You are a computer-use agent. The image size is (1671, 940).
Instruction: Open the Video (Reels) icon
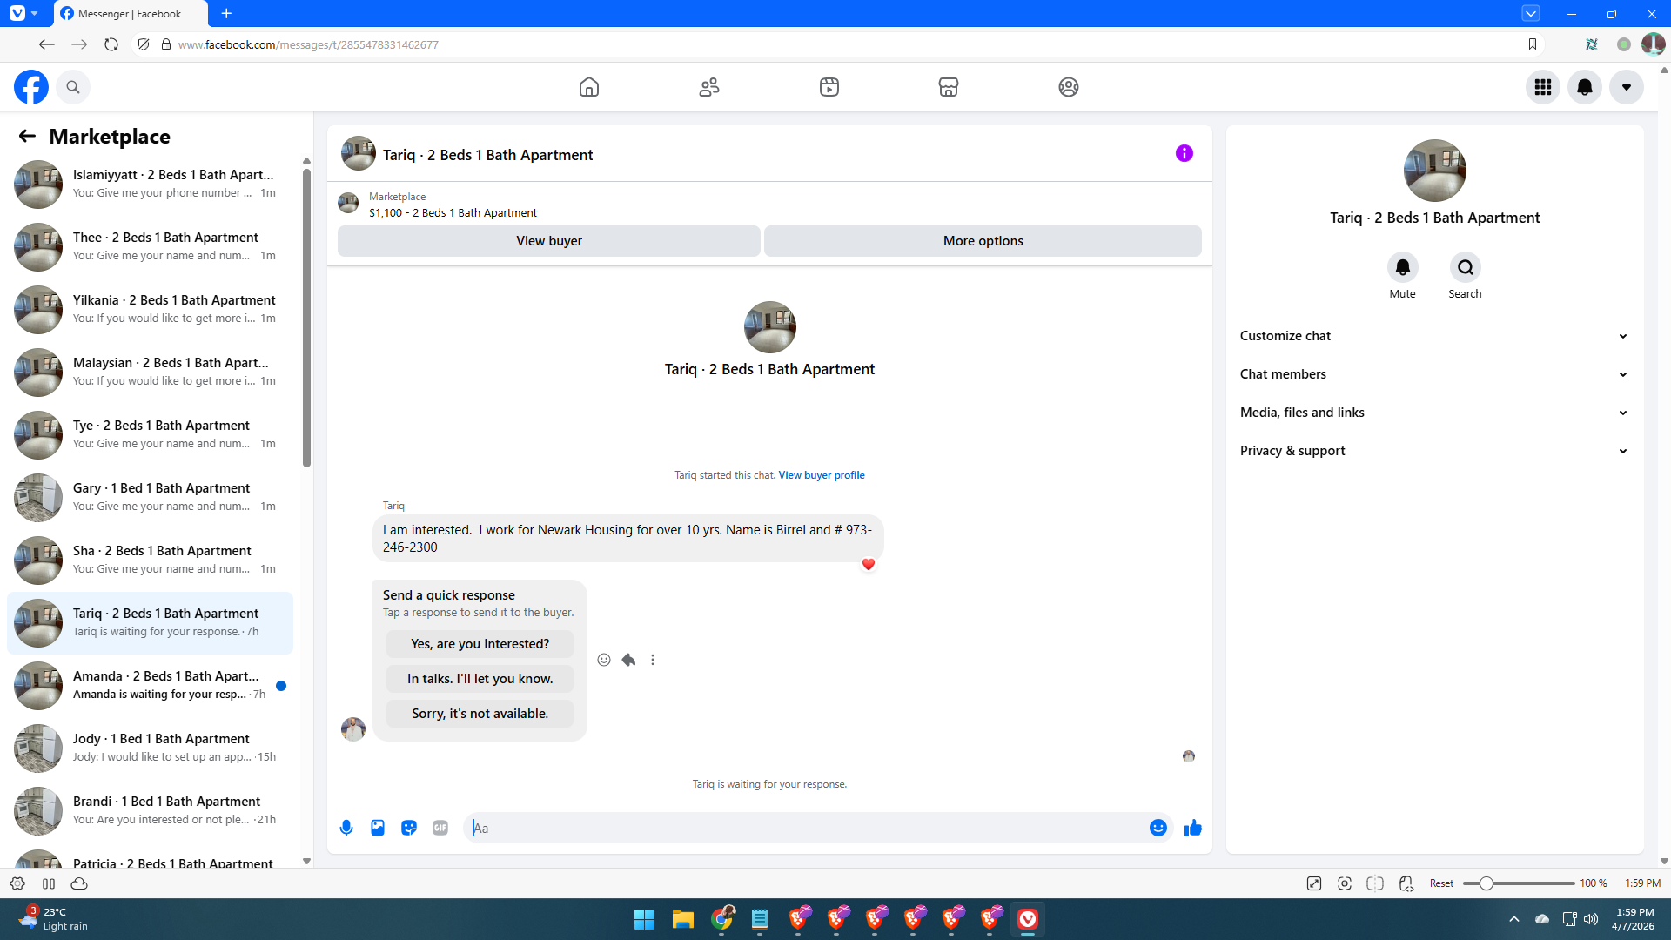tap(829, 87)
